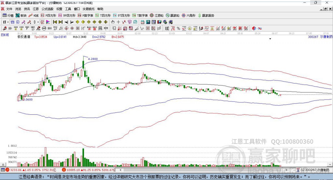
Task: Click the 4.2800 high price label
Action: pyautogui.click(x=93, y=59)
